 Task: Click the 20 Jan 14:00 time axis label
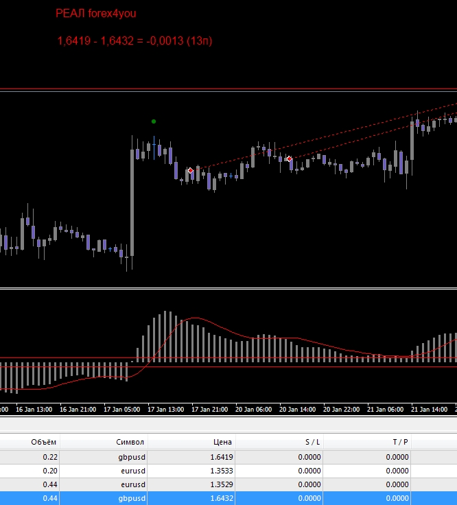click(x=297, y=410)
